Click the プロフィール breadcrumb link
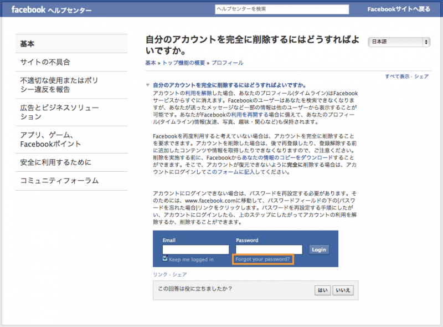The height and width of the screenshot is (327, 443). (x=228, y=63)
